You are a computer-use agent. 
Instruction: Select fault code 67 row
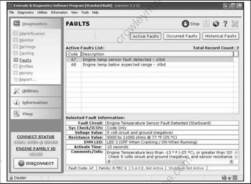point(150,60)
